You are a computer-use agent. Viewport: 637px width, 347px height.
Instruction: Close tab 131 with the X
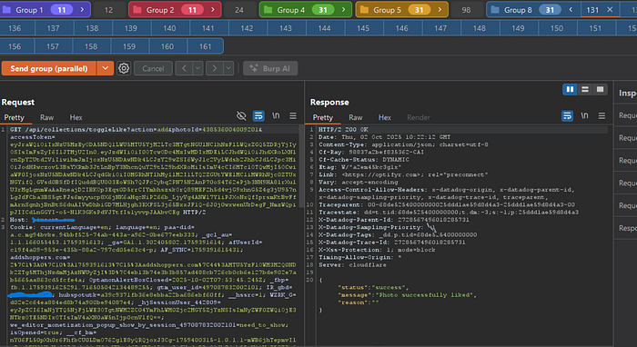pyautogui.click(x=610, y=10)
